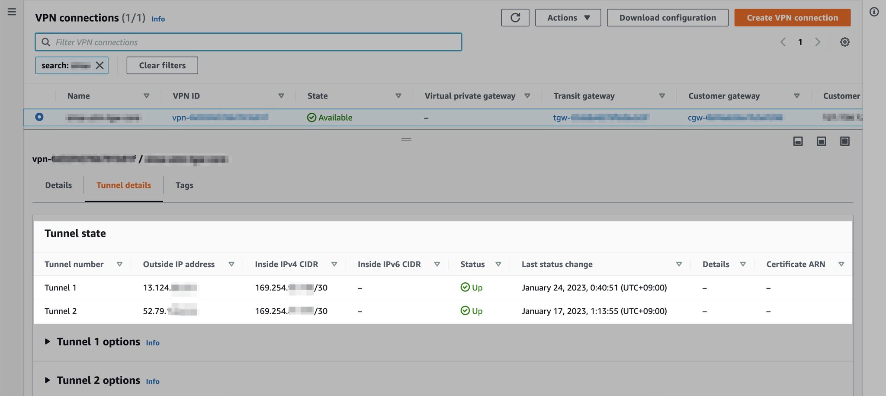Click the Download configuration button
886x396 pixels.
click(x=667, y=18)
